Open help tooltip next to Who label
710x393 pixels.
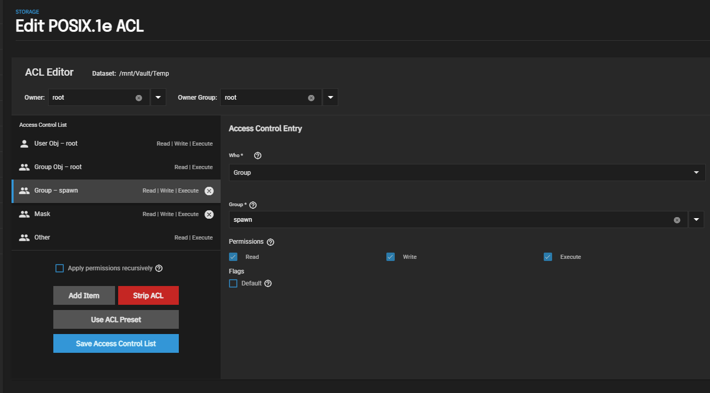pos(257,156)
